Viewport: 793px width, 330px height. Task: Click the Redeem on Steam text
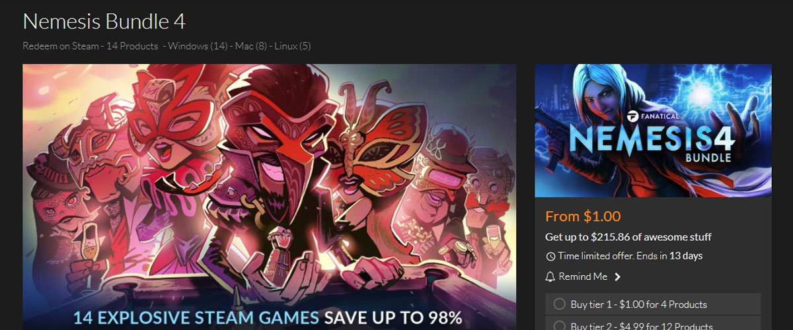click(58, 46)
